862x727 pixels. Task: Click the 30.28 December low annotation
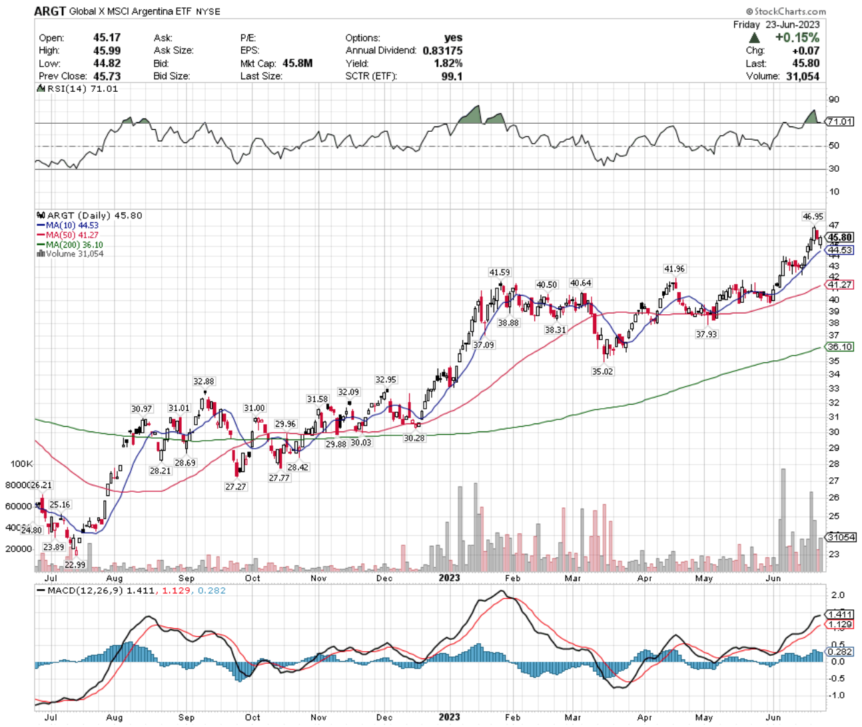(414, 438)
